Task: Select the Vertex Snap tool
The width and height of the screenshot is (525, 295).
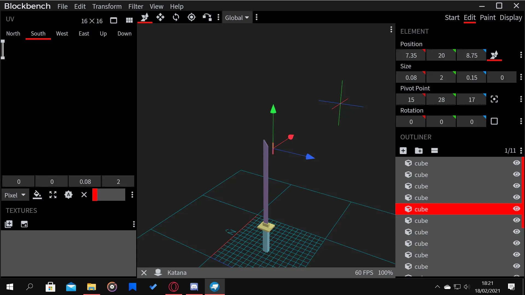Action: tap(207, 17)
